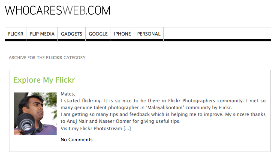Click the [...] read more link
The height and width of the screenshot is (155, 271).
127,128
